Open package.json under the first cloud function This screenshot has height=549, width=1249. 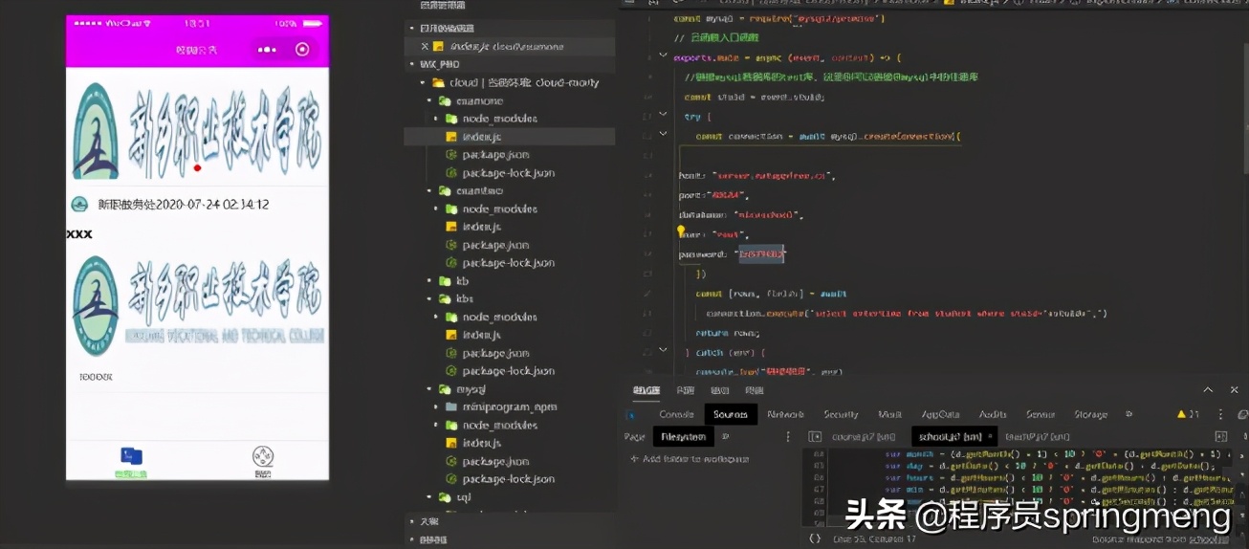point(495,155)
